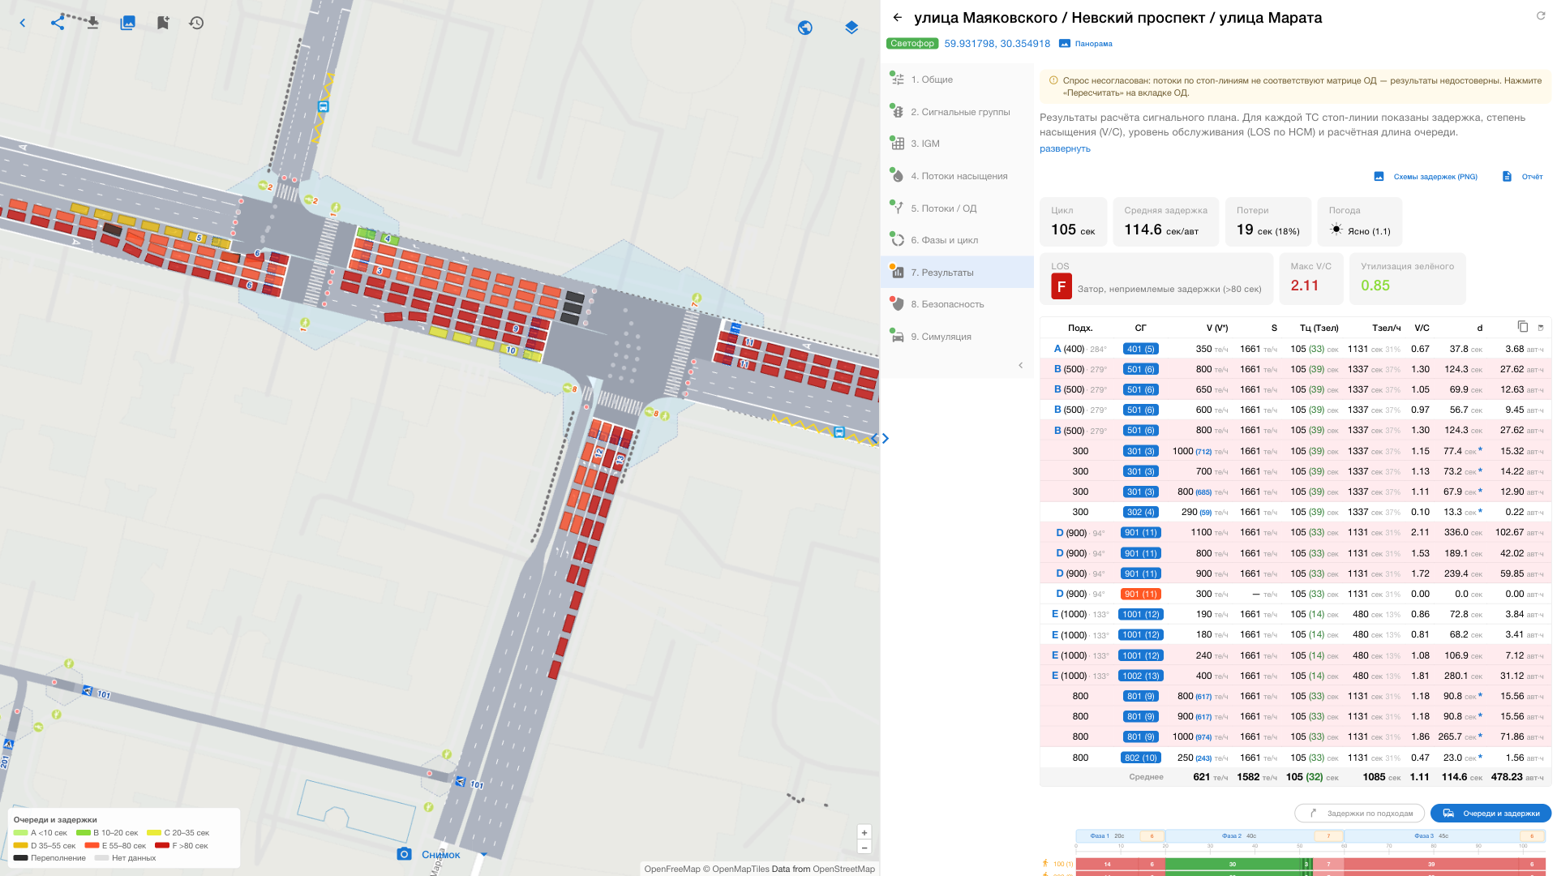The image size is (1557, 876).
Task: Open the Отчёт report link
Action: point(1532,177)
